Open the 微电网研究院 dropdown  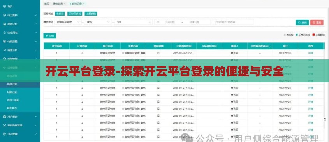[x=68, y=22]
